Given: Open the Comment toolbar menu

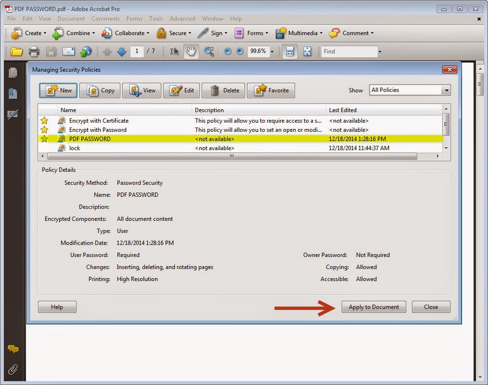Looking at the screenshot, I should point(351,33).
